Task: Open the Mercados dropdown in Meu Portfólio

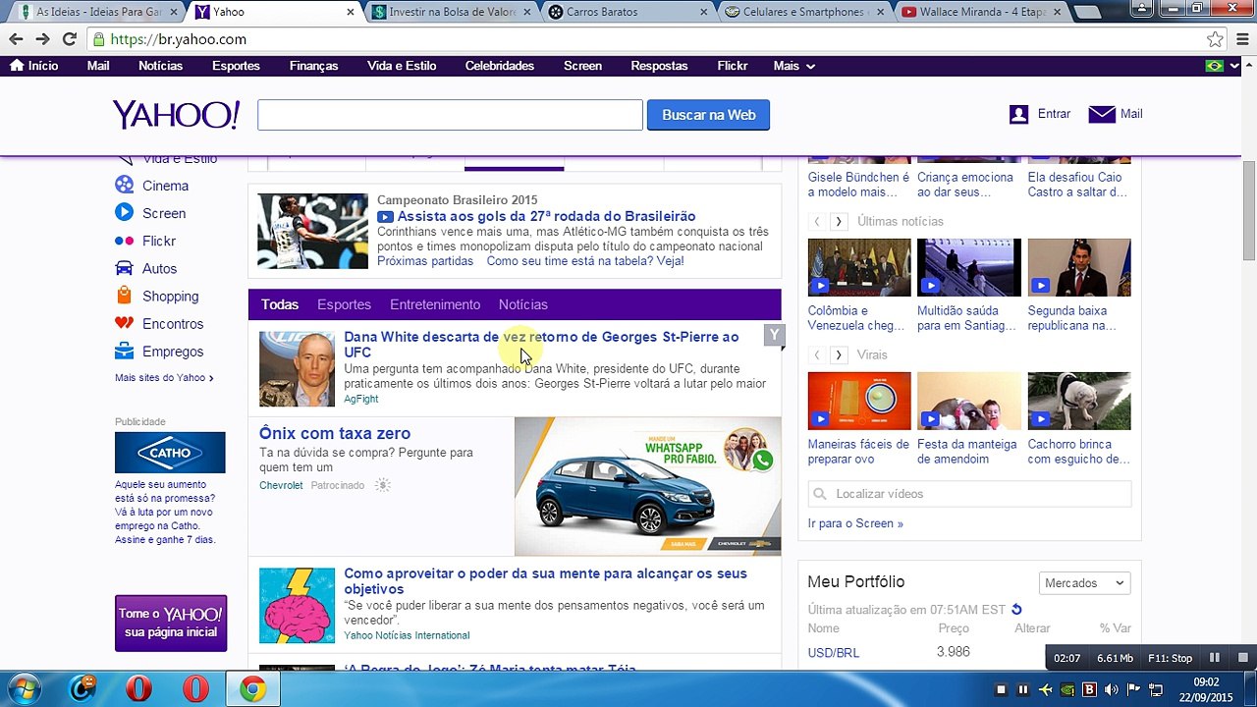Action: click(1084, 583)
